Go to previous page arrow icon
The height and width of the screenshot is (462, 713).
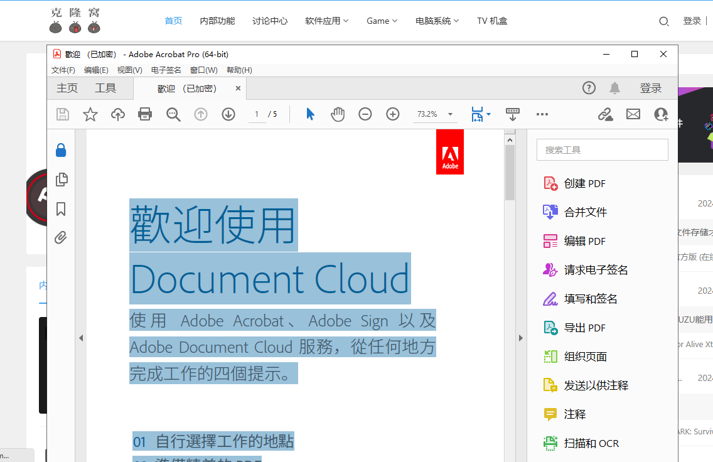tap(201, 114)
